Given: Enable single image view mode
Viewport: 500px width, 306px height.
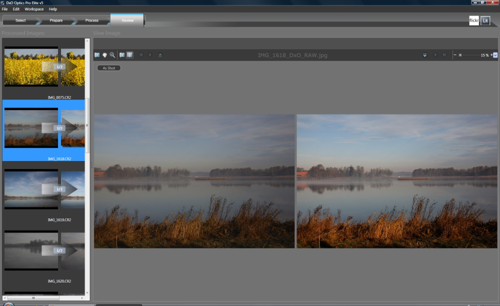Looking at the screenshot, I should (122, 55).
